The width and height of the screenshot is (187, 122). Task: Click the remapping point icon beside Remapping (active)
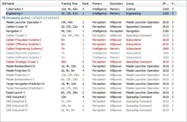(3, 18)
